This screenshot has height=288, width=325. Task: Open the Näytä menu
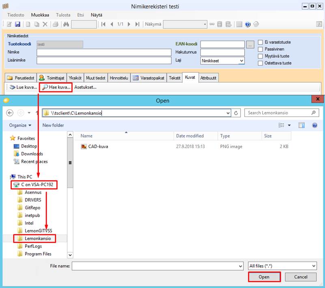(97, 15)
